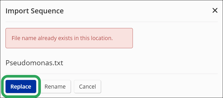Viewport: 223px width, 98px height.
Task: Tap the highlighted Replace option
Action: [21, 86]
